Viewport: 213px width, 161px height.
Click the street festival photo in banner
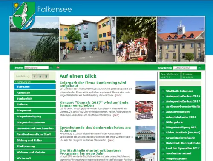pyautogui.click(x=136, y=39)
